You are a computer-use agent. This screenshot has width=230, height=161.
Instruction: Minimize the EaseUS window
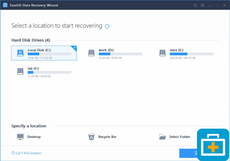(210, 5)
